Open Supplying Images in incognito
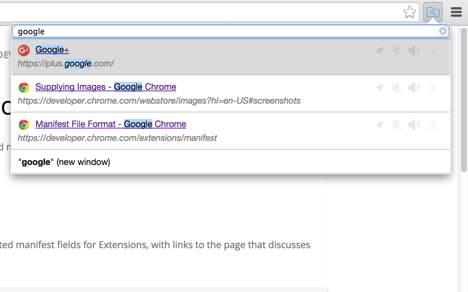 coord(432,88)
